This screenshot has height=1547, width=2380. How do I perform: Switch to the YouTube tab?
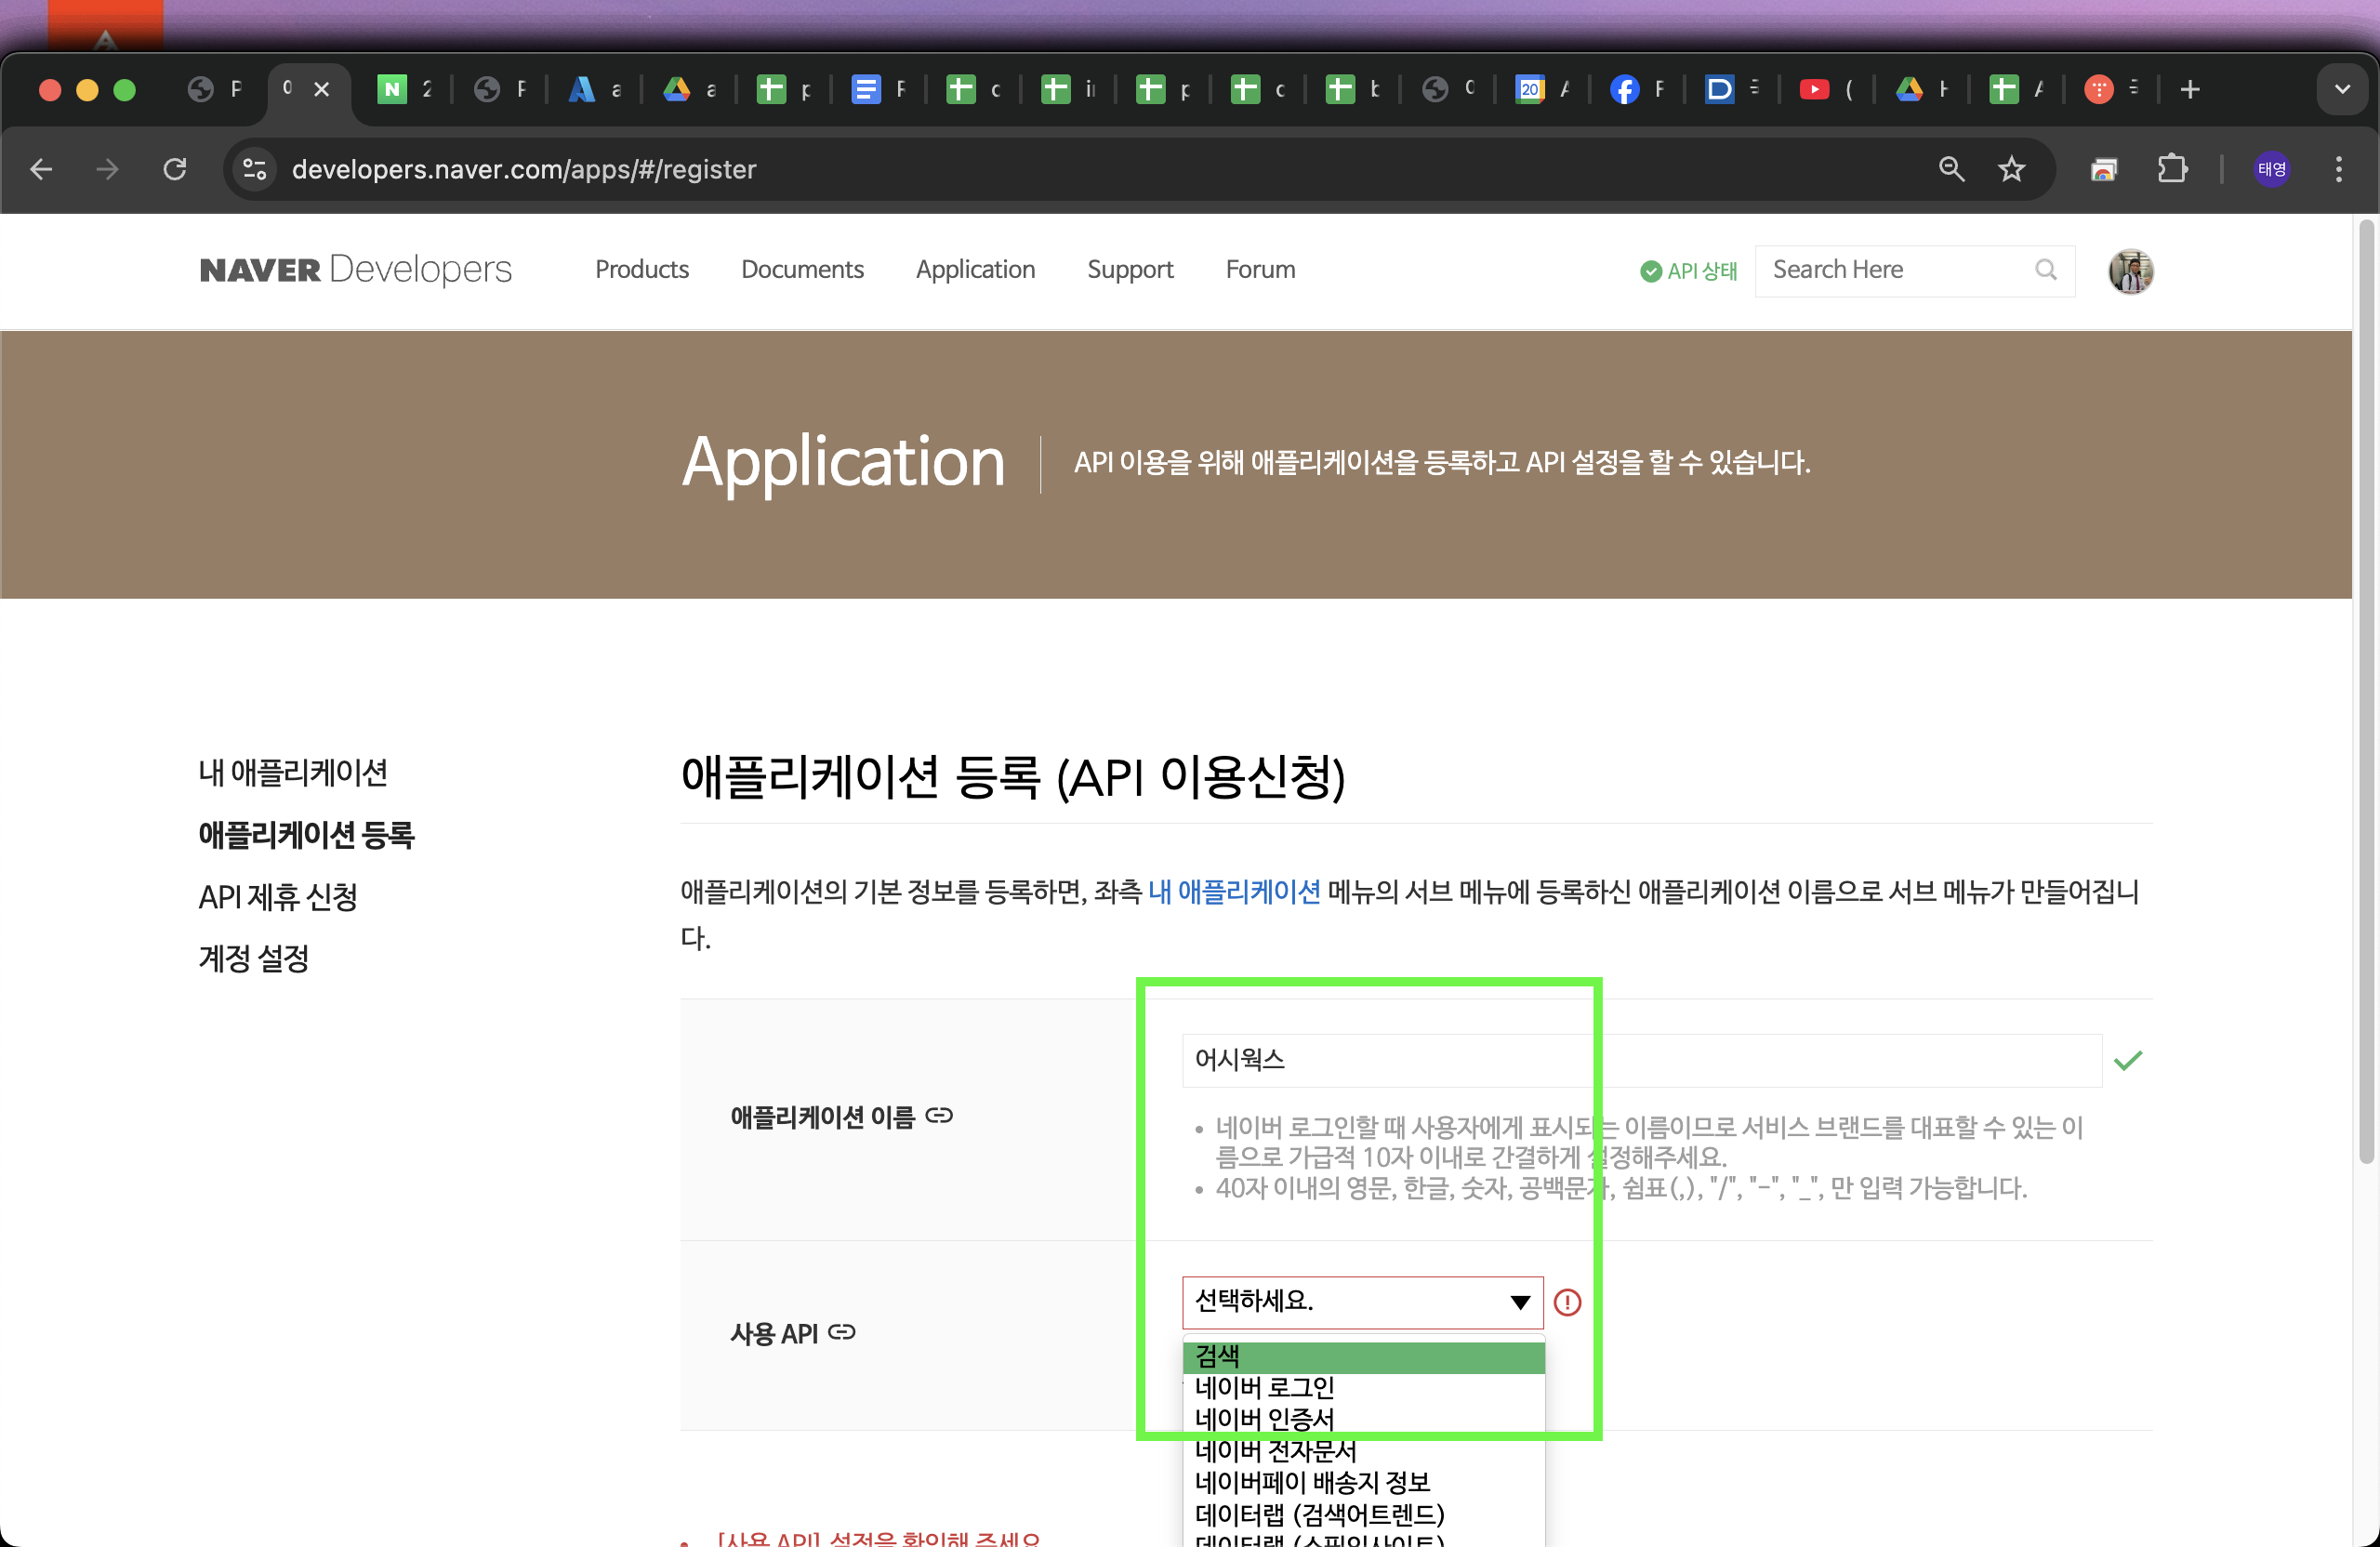point(1826,90)
